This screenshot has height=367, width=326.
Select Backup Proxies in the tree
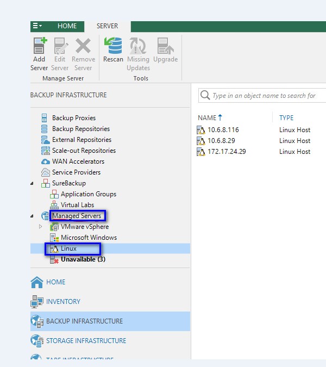pyautogui.click(x=73, y=118)
